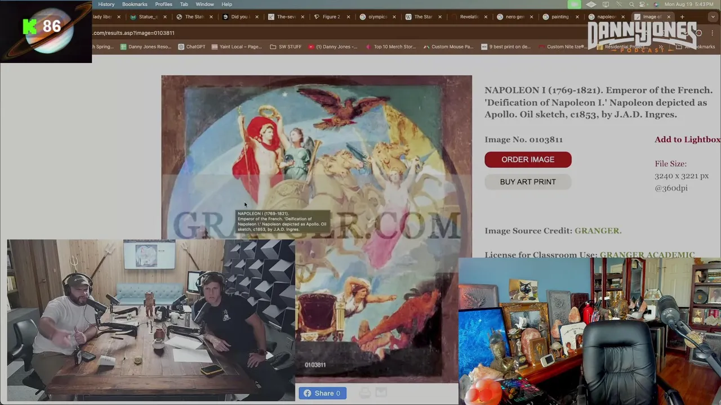
Task: Close the active 'Image of' tab
Action: click(669, 17)
